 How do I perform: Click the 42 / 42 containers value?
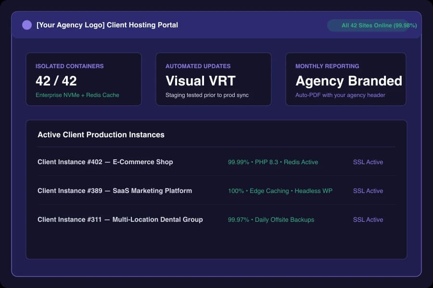click(x=56, y=81)
